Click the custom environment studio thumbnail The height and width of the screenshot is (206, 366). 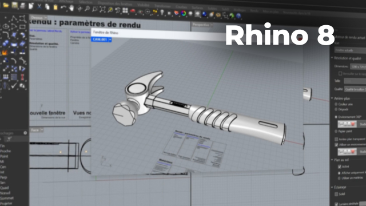[x=347, y=152]
